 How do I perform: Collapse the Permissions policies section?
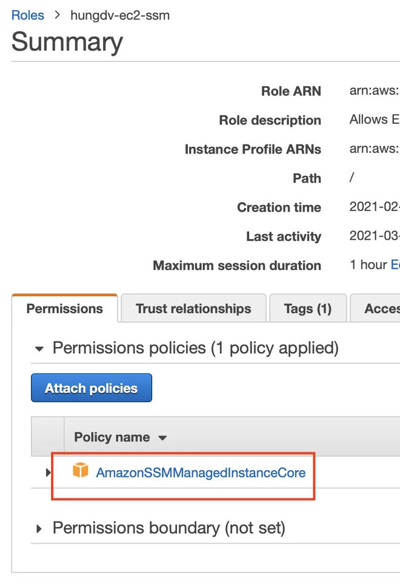click(39, 349)
